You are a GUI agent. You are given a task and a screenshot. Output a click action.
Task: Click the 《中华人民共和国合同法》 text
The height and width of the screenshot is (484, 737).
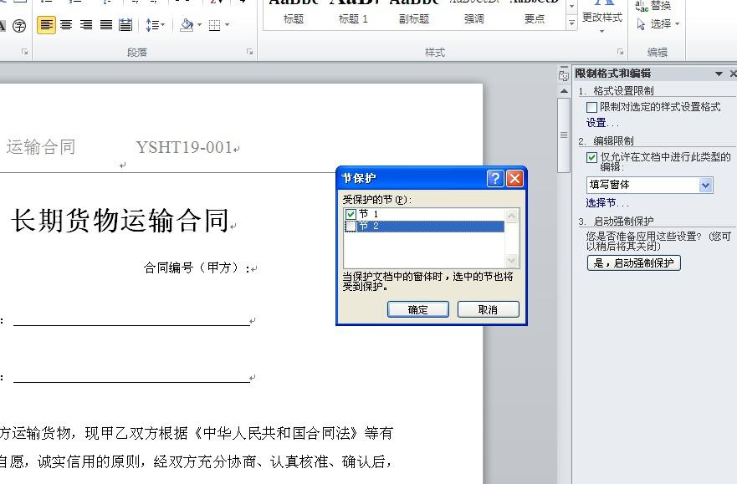coord(276,433)
